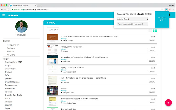The image size is (176, 110).
Task: Collapse the Tags section in sidebar
Action: click(6, 59)
